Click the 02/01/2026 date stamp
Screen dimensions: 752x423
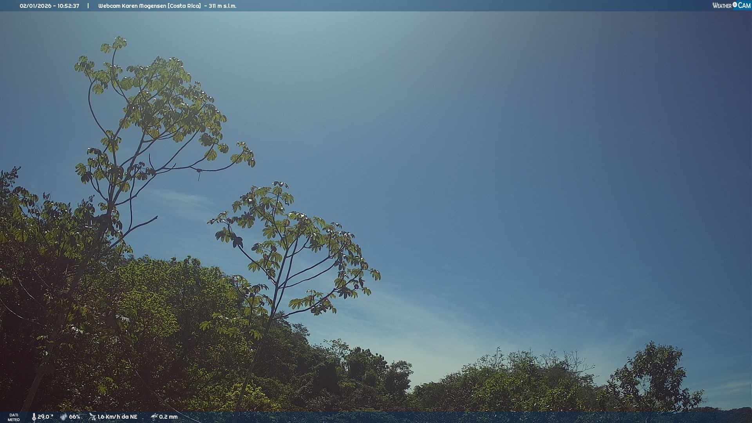pyautogui.click(x=35, y=6)
